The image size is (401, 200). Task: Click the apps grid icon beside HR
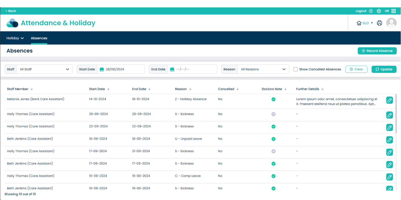coord(394,11)
